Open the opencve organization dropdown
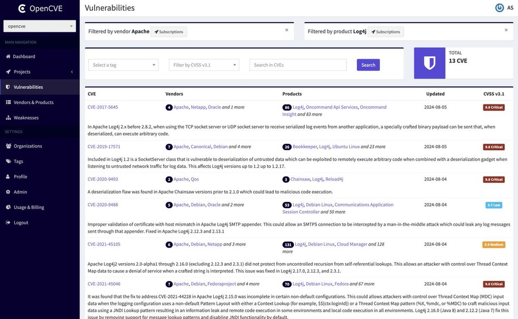The height and width of the screenshot is (319, 518). 40,26
